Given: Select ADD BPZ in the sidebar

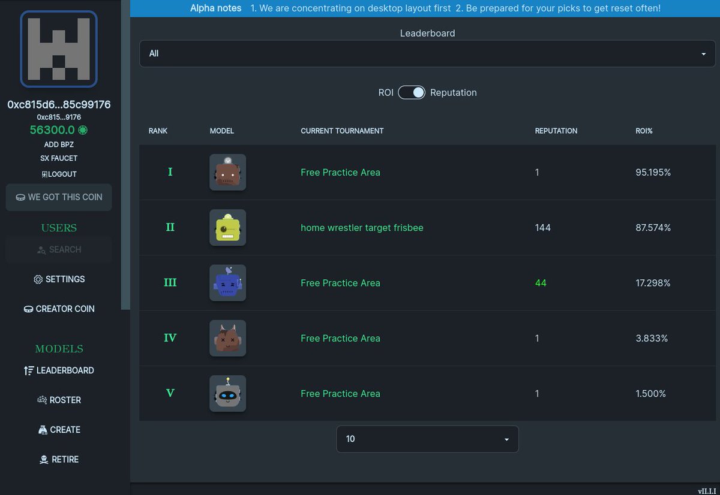Looking at the screenshot, I should click(x=58, y=144).
